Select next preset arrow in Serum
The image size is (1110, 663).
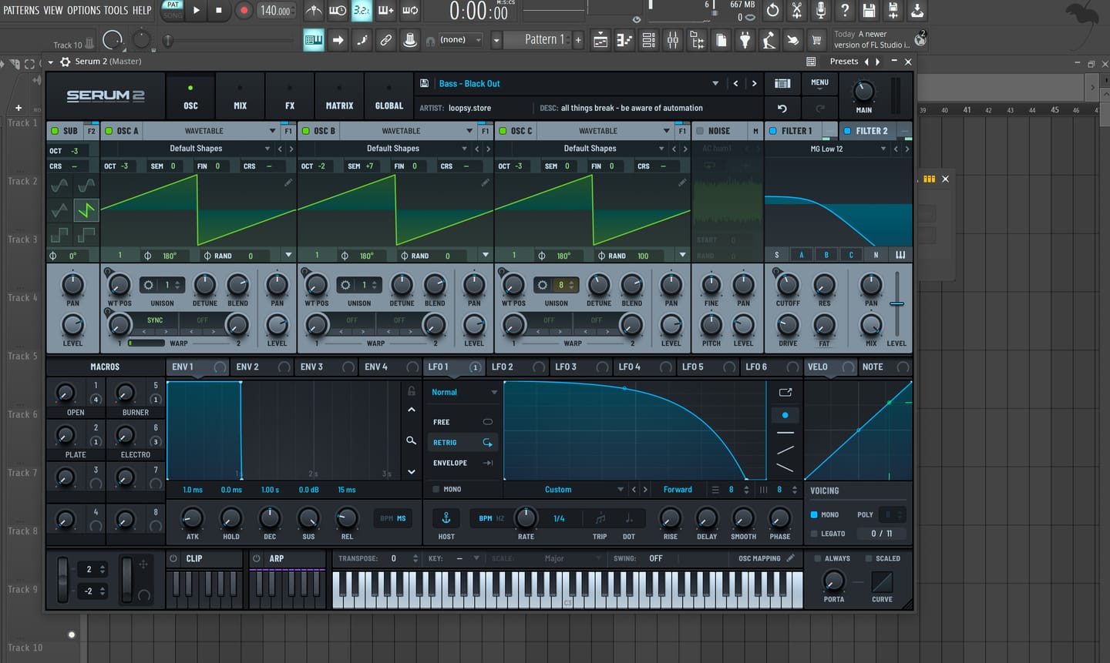coord(754,83)
